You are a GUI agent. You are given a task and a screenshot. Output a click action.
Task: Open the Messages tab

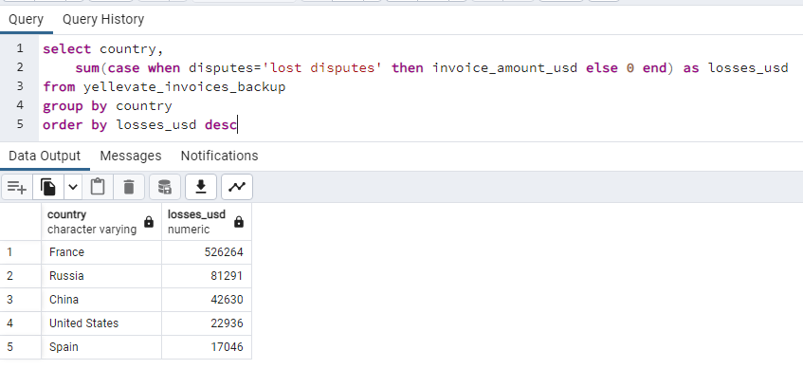(131, 156)
